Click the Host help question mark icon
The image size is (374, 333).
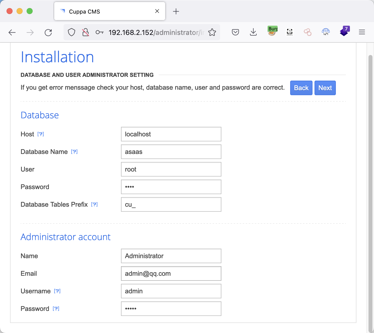tap(41, 134)
